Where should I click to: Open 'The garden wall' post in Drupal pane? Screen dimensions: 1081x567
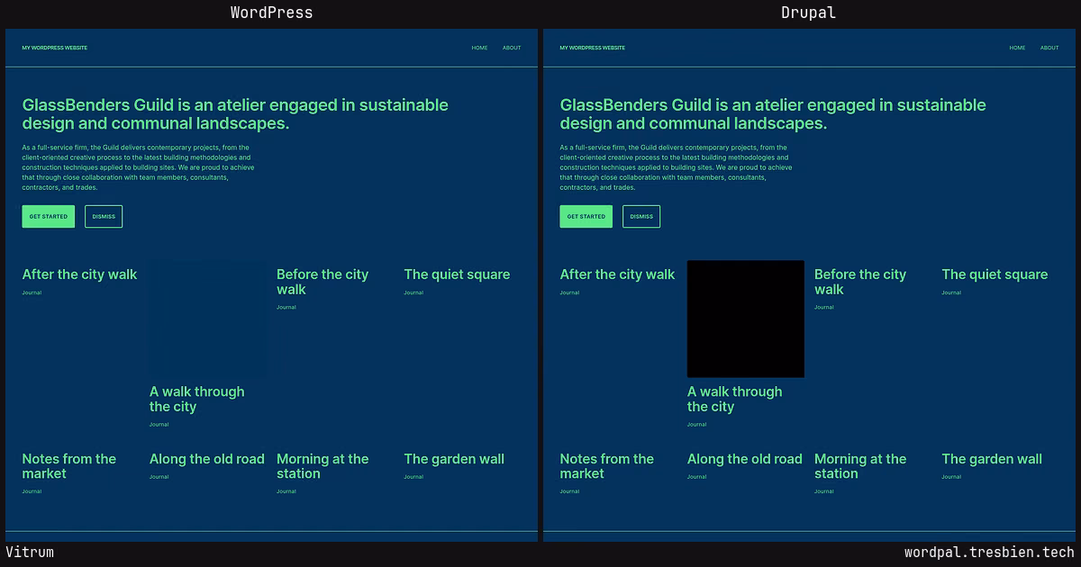[x=992, y=459]
